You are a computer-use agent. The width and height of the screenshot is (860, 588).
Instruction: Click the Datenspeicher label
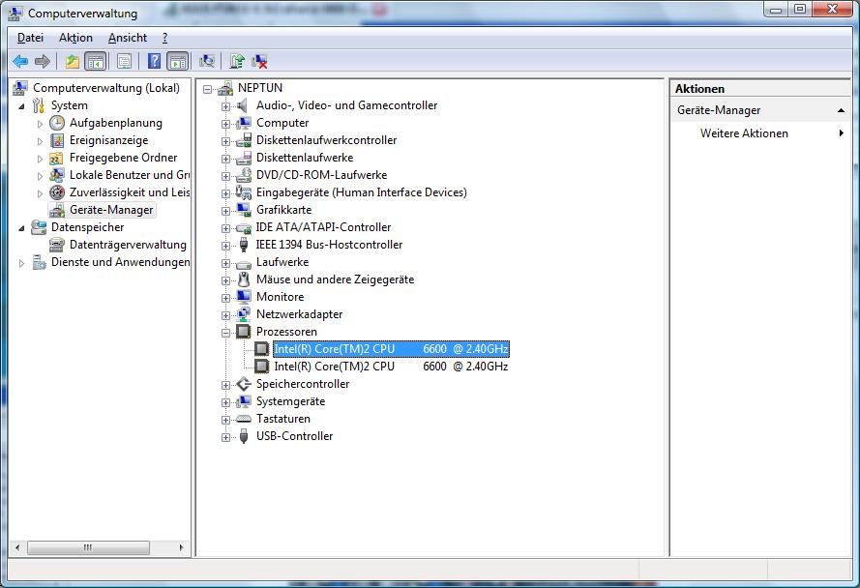[87, 227]
